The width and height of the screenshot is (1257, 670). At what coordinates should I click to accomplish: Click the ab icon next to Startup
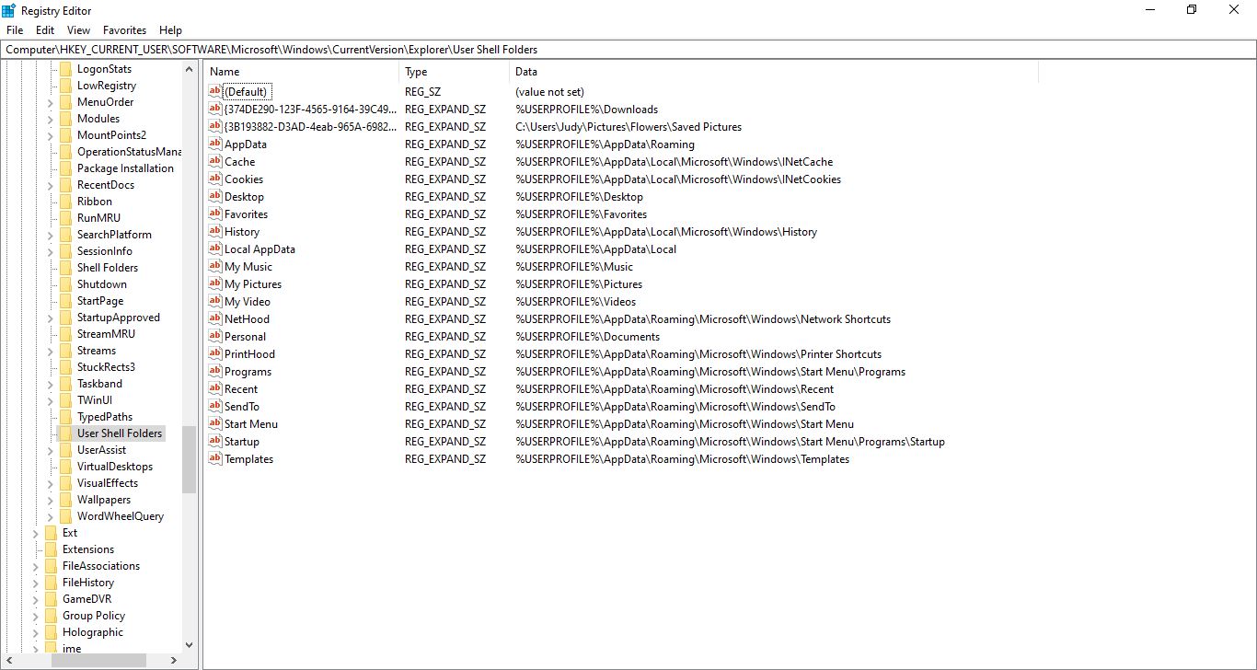(214, 441)
